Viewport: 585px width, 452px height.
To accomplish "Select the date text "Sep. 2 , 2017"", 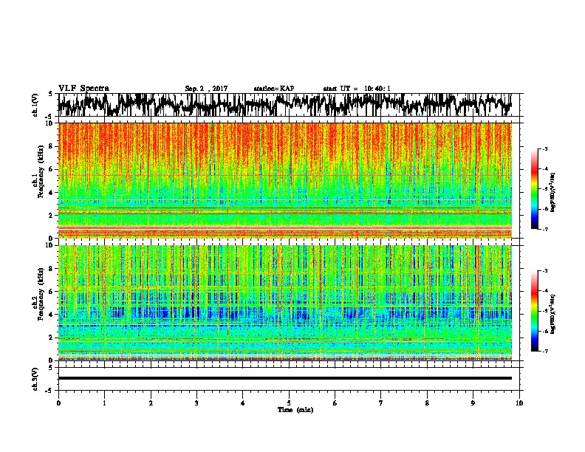I will pyautogui.click(x=206, y=89).
